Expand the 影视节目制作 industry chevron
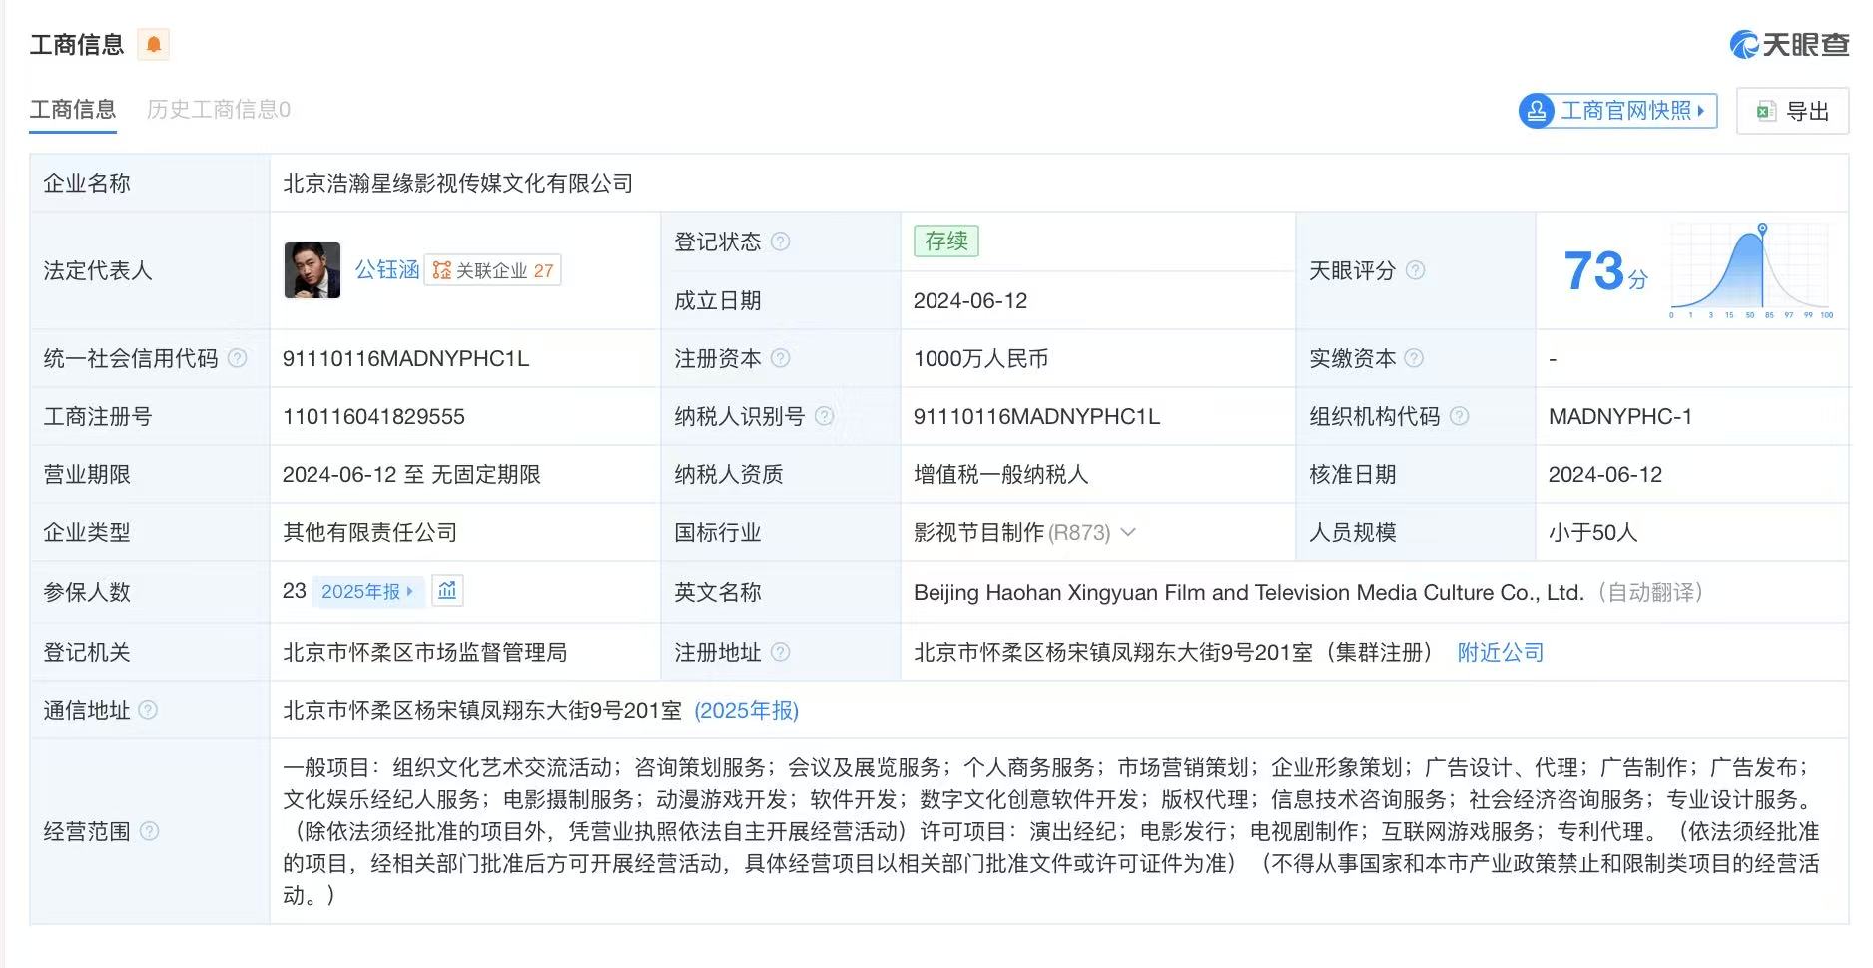This screenshot has width=1873, height=968. pyautogui.click(x=1128, y=532)
